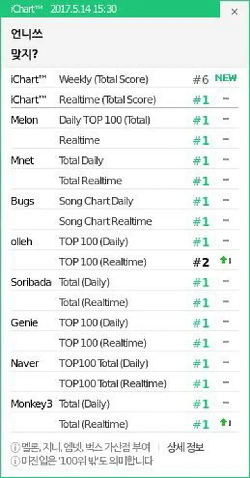Viewport: 250px width, 478px height.
Task: Open Genie TOP 100 (Realtime) entry
Action: (125, 343)
